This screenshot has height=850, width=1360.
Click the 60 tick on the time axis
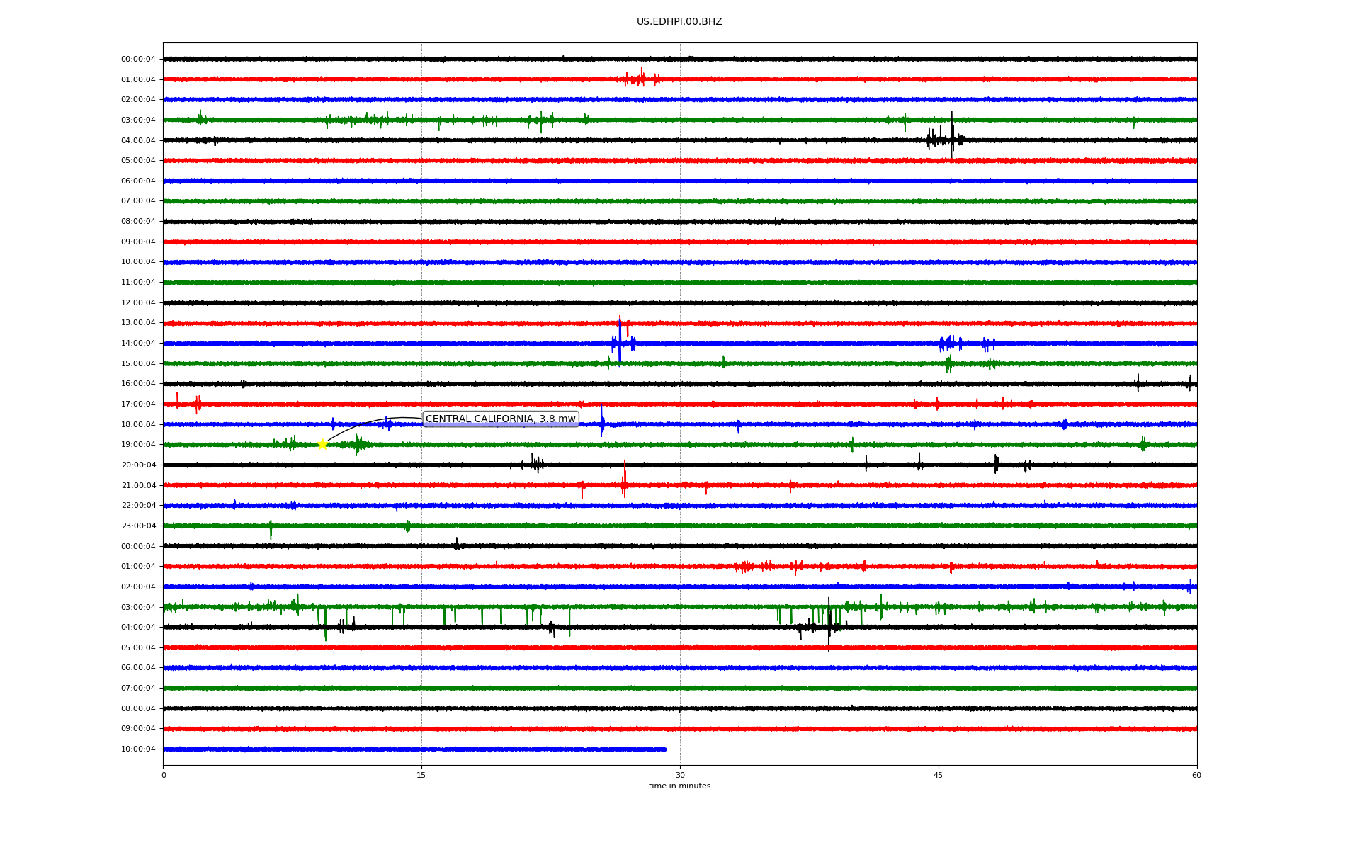point(1196,775)
